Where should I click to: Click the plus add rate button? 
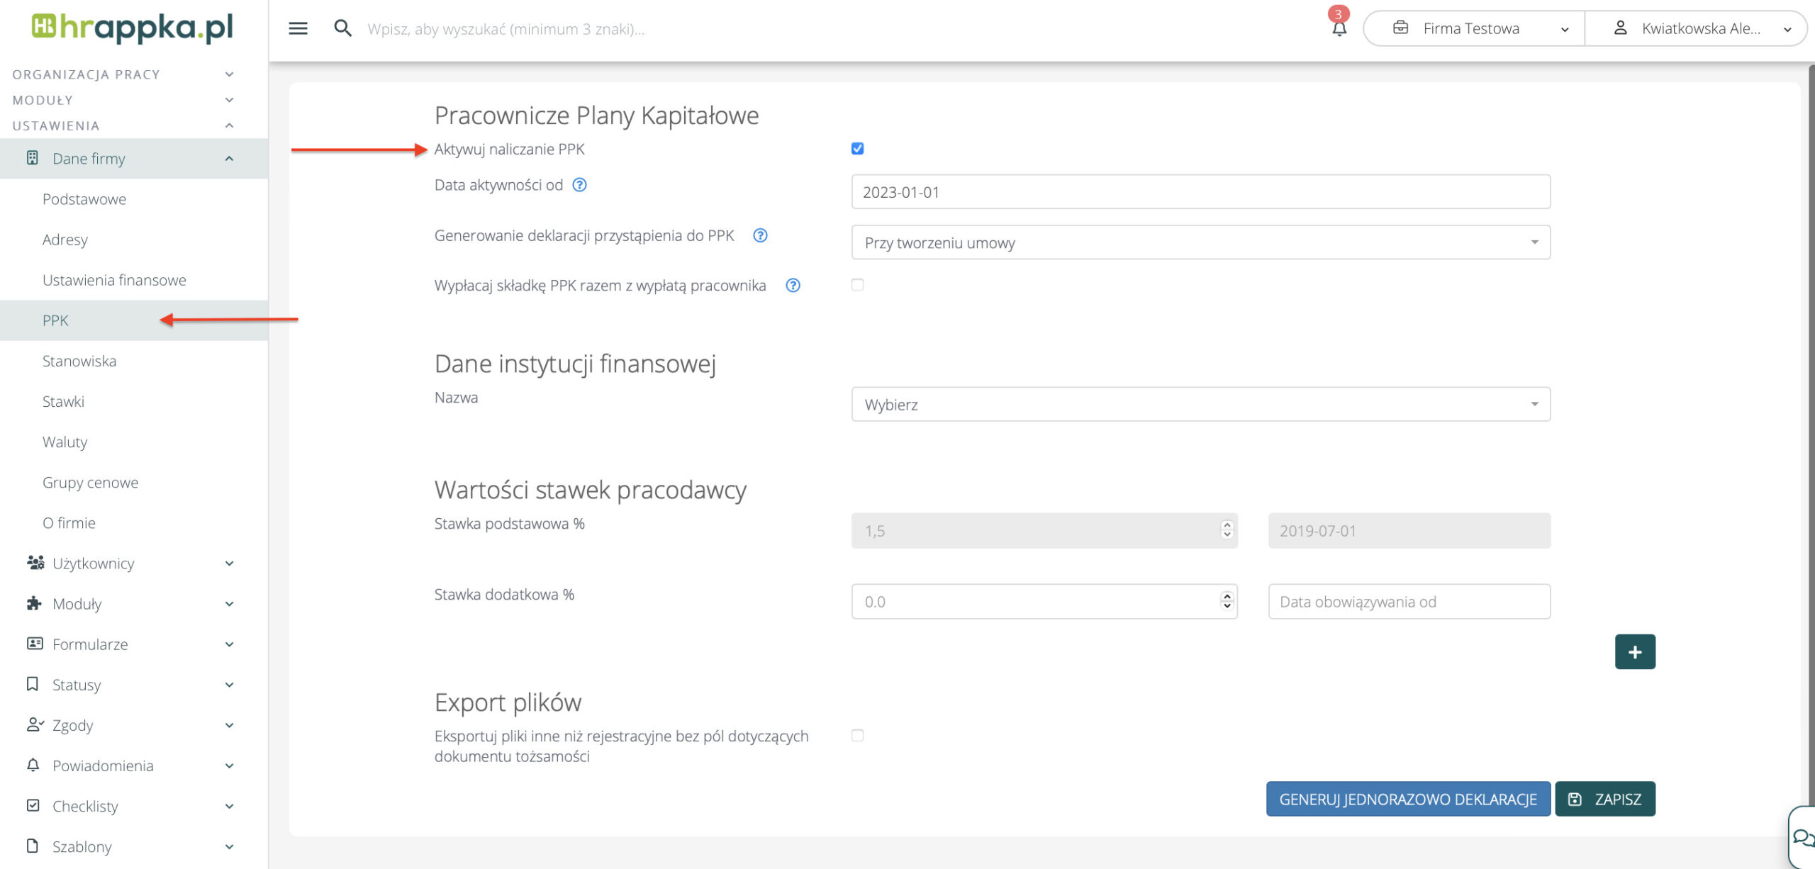(1634, 651)
